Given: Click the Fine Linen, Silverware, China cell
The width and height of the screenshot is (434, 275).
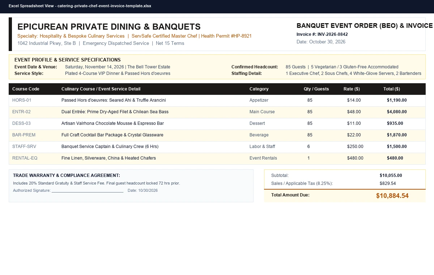Looking at the screenshot, I should click(109, 158).
